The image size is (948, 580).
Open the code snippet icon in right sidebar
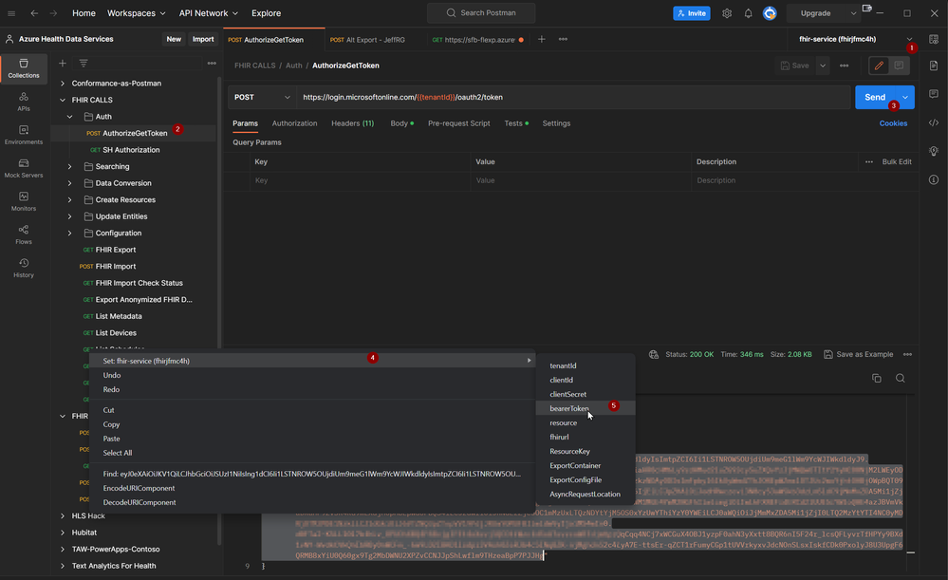(x=934, y=122)
